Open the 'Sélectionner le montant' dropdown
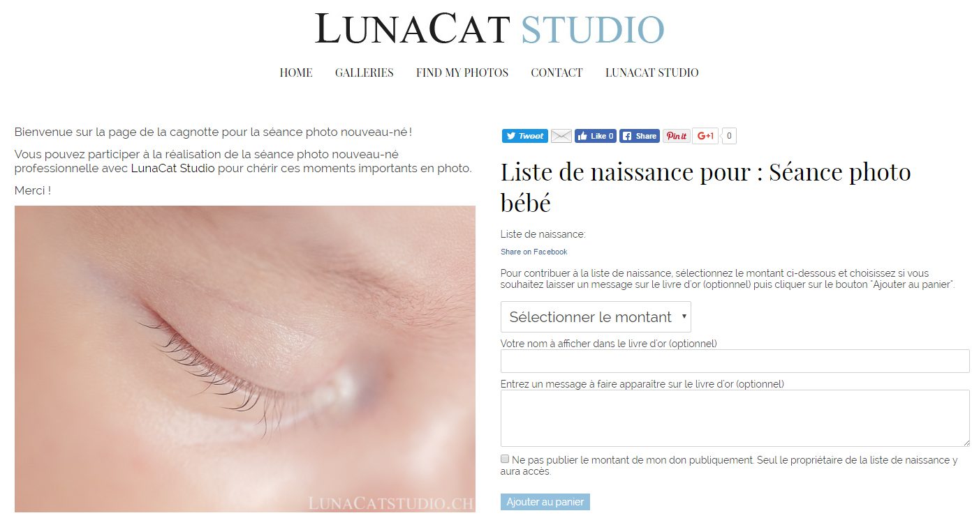 coord(596,316)
